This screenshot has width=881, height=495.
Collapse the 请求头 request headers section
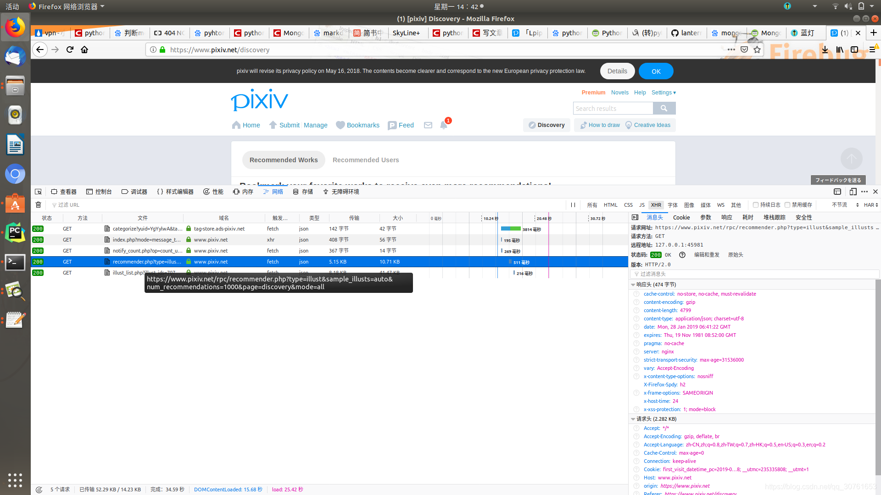tap(633, 419)
